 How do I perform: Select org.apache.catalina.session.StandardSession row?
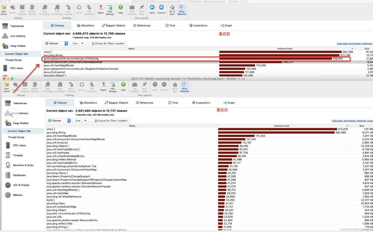point(210,183)
